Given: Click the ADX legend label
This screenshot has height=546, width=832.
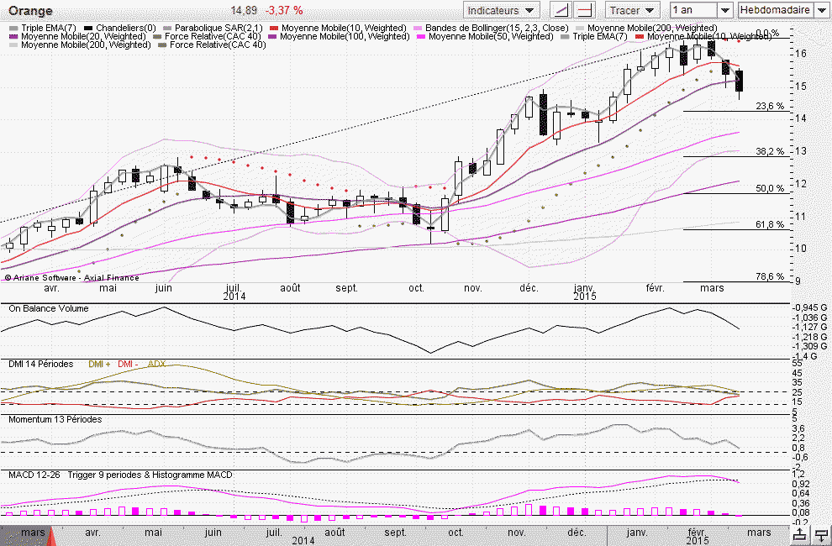Looking at the screenshot, I should click(156, 364).
